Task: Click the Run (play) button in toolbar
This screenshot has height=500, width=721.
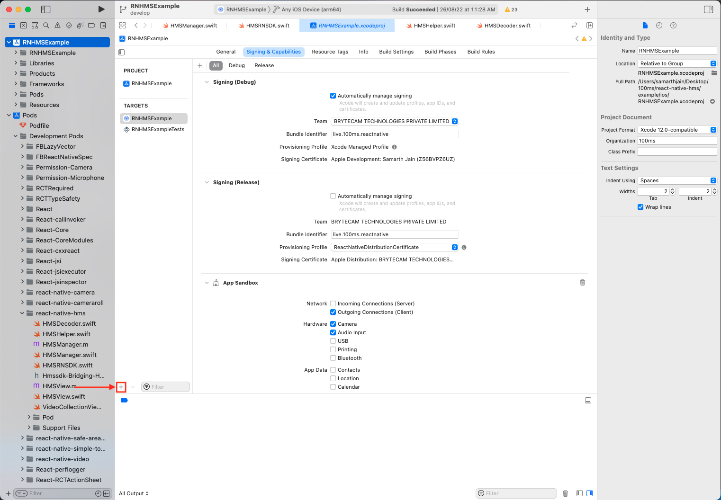Action: point(101,9)
